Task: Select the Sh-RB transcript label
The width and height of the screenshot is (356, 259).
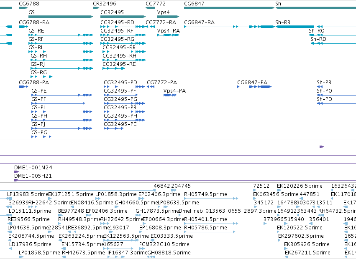Action: click(x=283, y=23)
